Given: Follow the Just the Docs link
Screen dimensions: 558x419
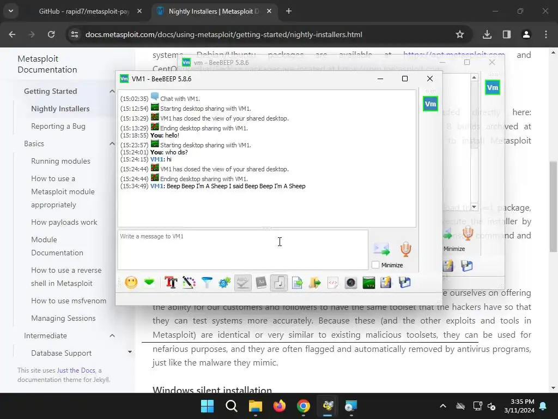Looking at the screenshot, I should [x=76, y=370].
